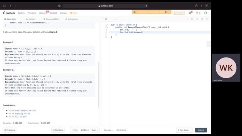242x136 pixels.
Task: Open the Problems list button at bottom
Action: [9, 130]
